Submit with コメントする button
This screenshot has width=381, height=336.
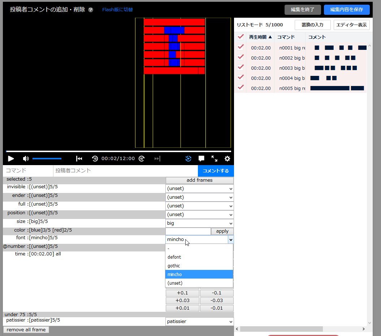coord(216,171)
